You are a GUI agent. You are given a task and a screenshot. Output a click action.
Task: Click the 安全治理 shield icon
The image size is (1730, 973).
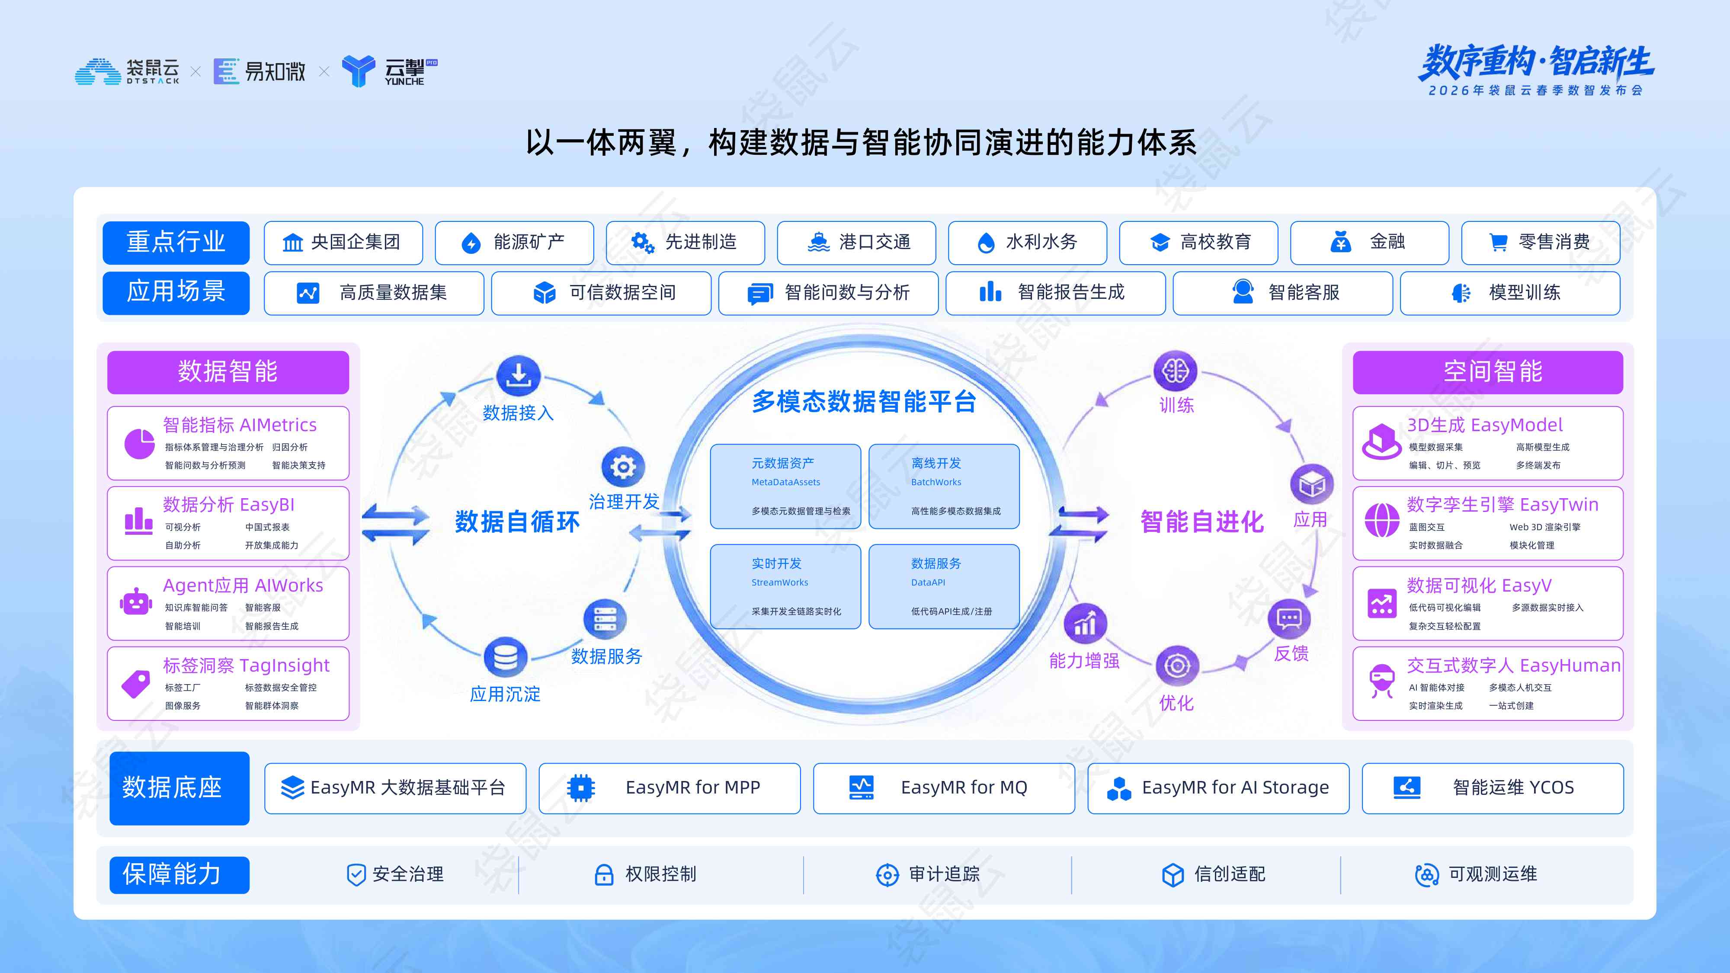tap(356, 875)
